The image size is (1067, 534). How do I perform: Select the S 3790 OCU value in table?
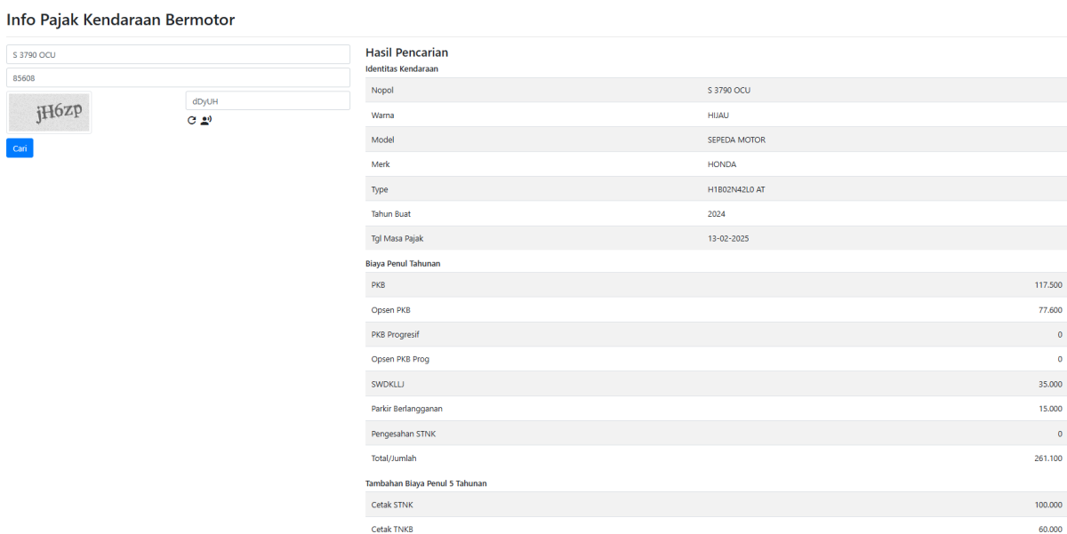[729, 90]
